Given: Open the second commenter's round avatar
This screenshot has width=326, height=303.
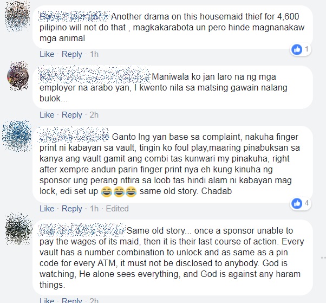Looking at the screenshot, I should [x=18, y=76].
